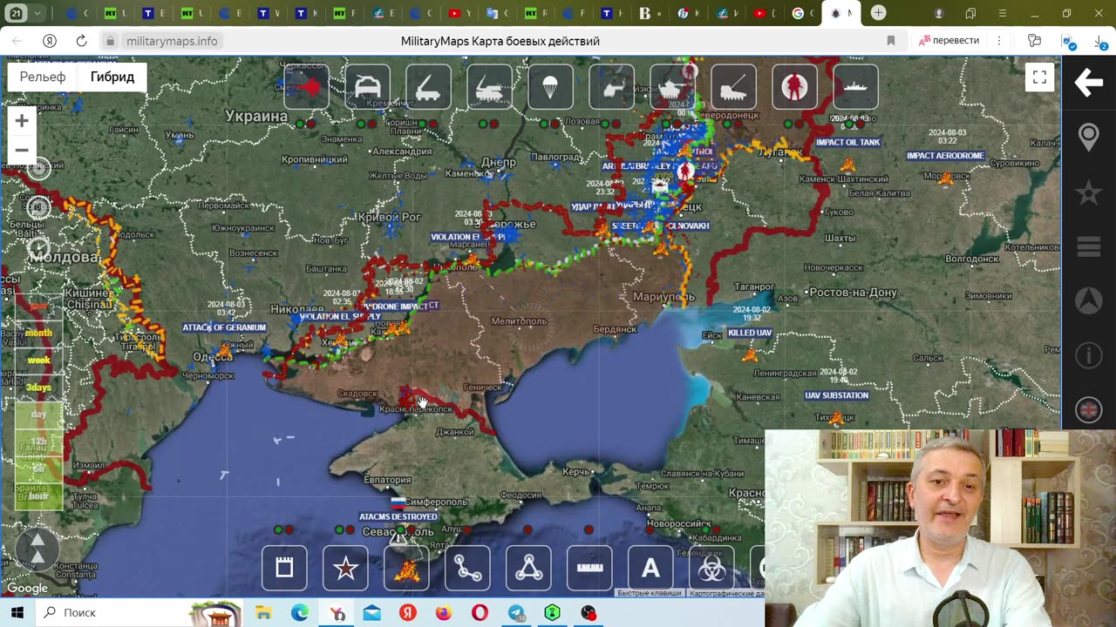Open the info sidebar icon
This screenshot has width=1116, height=627.
click(1089, 355)
